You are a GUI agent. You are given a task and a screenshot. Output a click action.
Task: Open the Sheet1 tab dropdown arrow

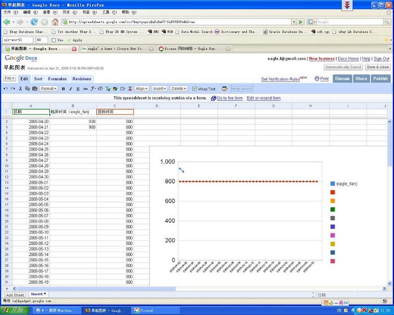[x=45, y=294]
